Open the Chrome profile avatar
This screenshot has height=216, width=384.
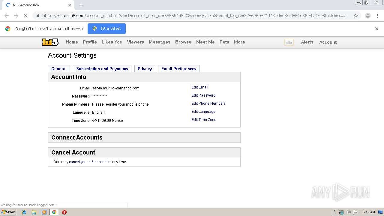367,16
